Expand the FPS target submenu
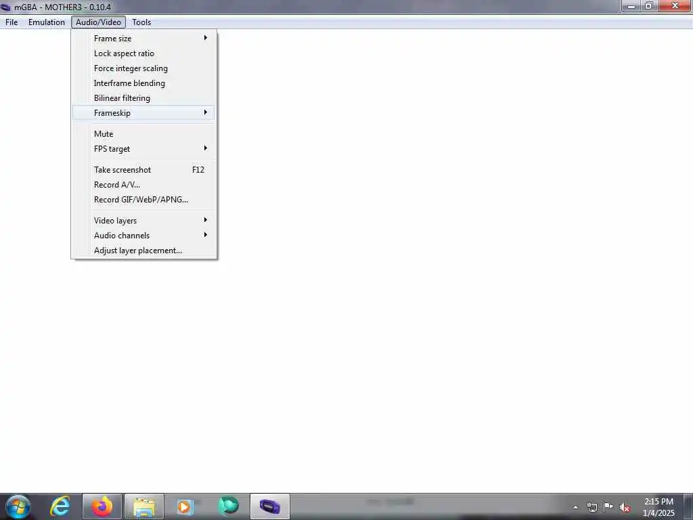 click(x=144, y=149)
